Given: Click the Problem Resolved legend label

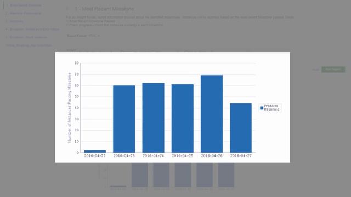Looking at the screenshot, I should coord(271,108).
